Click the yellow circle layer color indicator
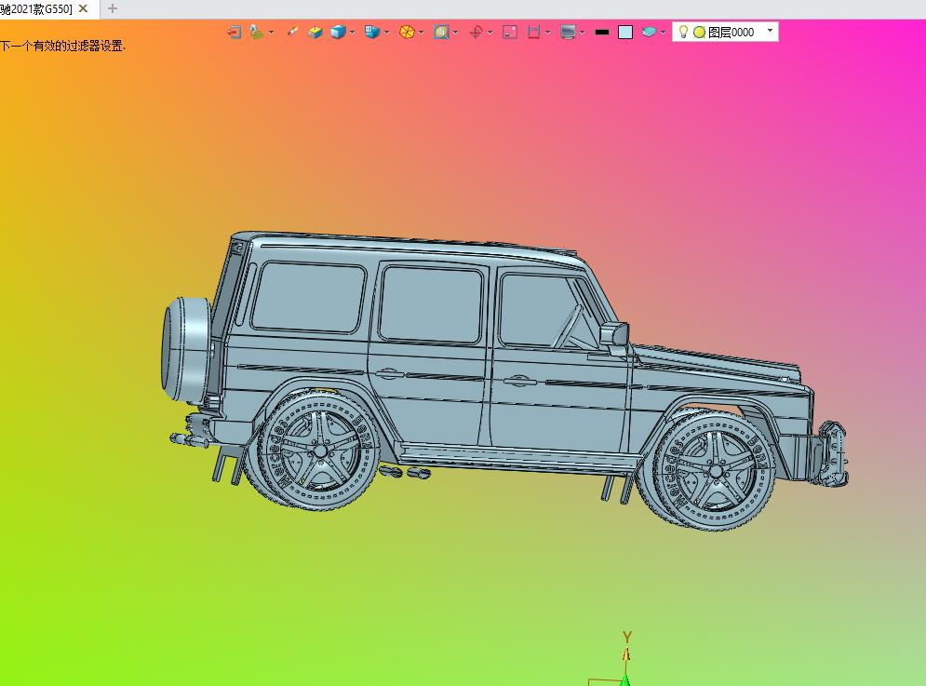Screen dimensions: 926x686 point(699,32)
